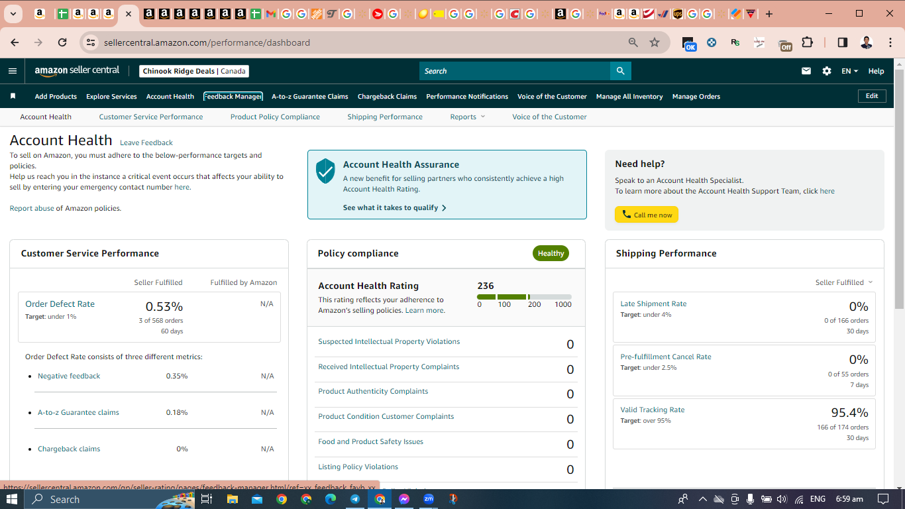The width and height of the screenshot is (905, 509).
Task: Click the extension icon with Off badge
Action: 785,44
